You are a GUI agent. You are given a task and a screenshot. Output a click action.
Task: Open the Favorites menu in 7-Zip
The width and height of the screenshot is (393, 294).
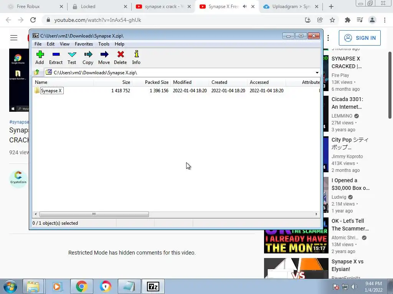[84, 44]
